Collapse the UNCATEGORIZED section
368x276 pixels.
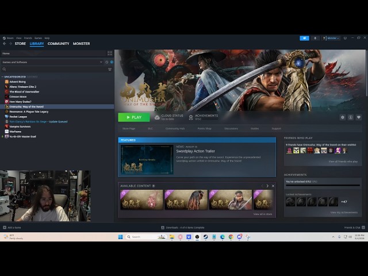(x=3, y=76)
